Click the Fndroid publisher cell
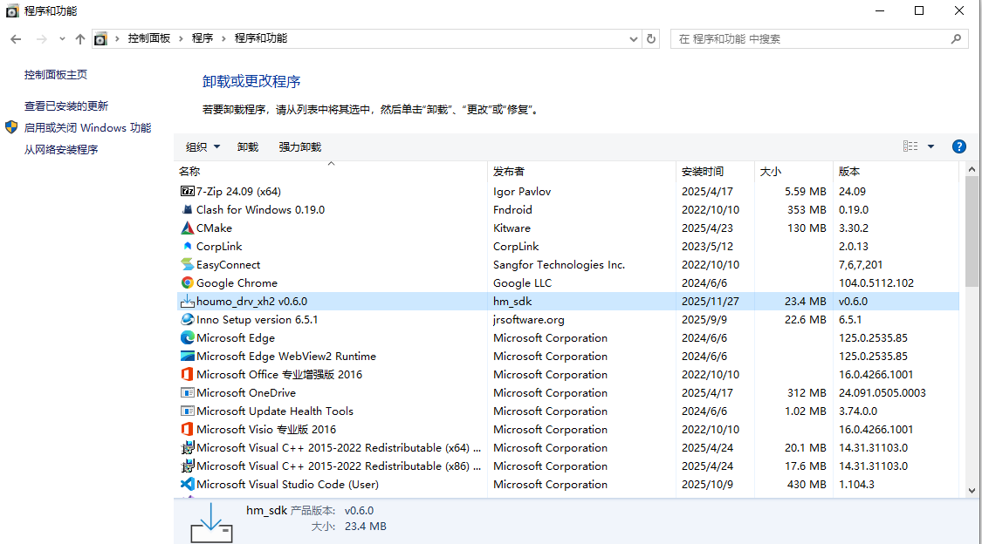982x544 pixels. click(x=512, y=209)
